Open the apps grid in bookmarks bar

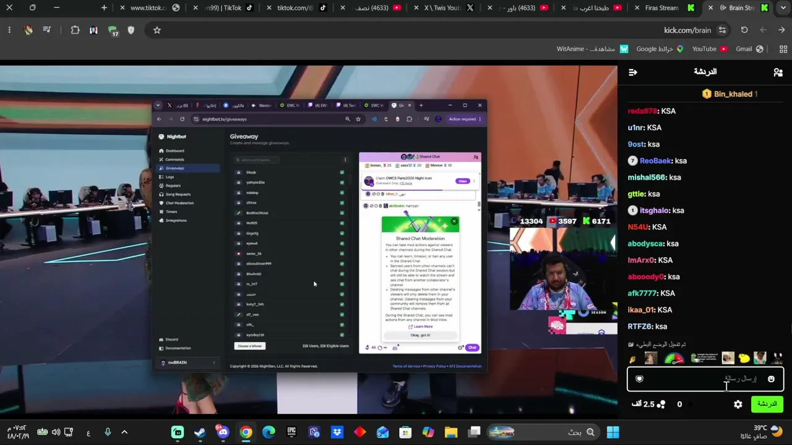(783, 49)
